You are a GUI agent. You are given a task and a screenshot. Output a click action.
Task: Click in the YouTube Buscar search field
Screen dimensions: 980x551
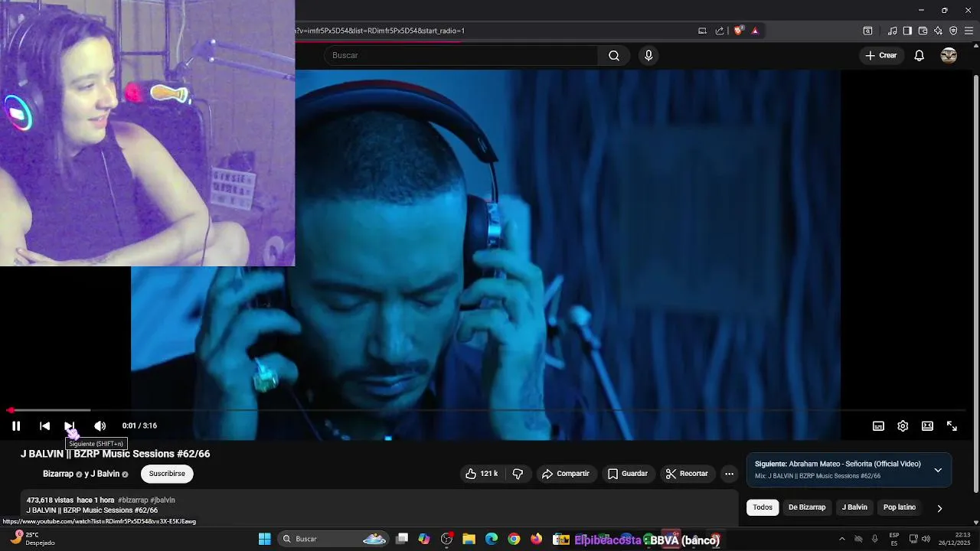point(461,55)
